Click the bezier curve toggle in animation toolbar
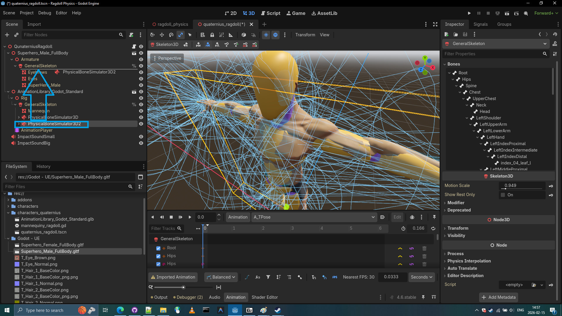 pyautogui.click(x=247, y=277)
